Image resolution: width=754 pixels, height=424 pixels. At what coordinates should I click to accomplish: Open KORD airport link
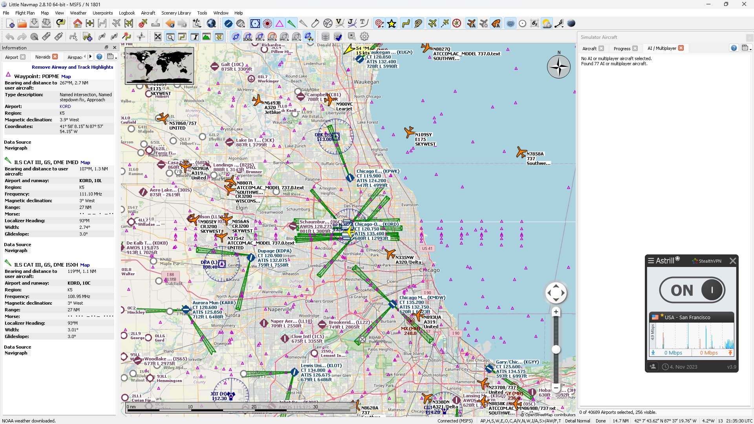(x=65, y=106)
